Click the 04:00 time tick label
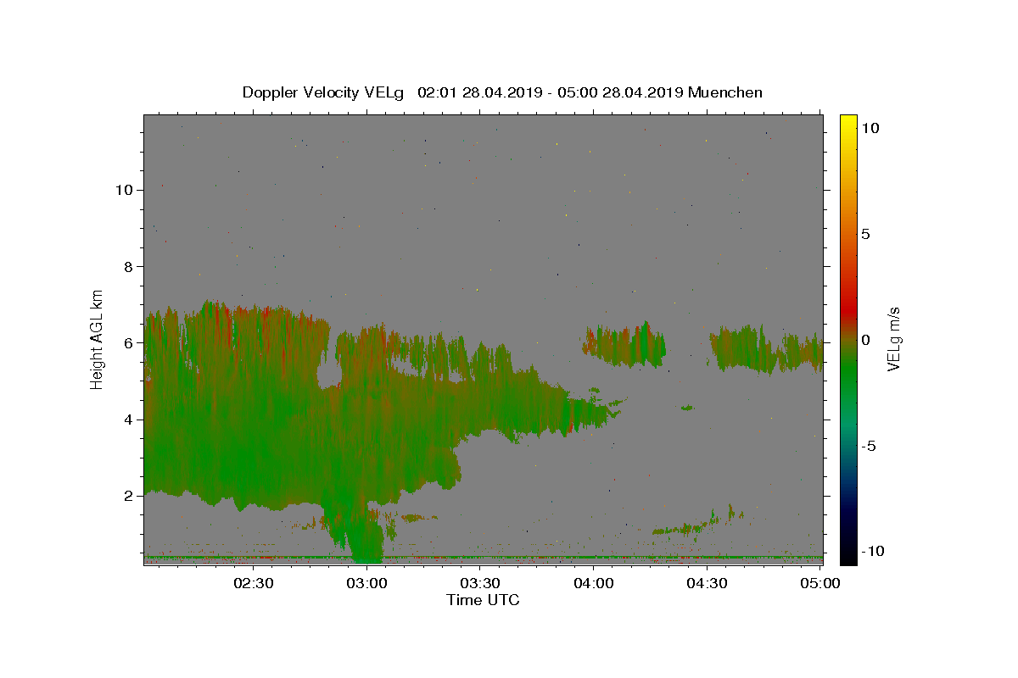This screenshot has height=678, width=1018. pos(594,583)
